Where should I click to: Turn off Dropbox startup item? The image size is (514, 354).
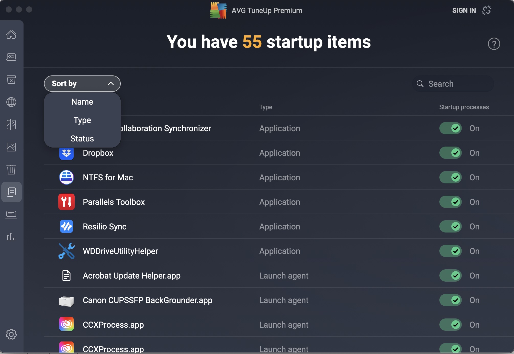click(450, 153)
